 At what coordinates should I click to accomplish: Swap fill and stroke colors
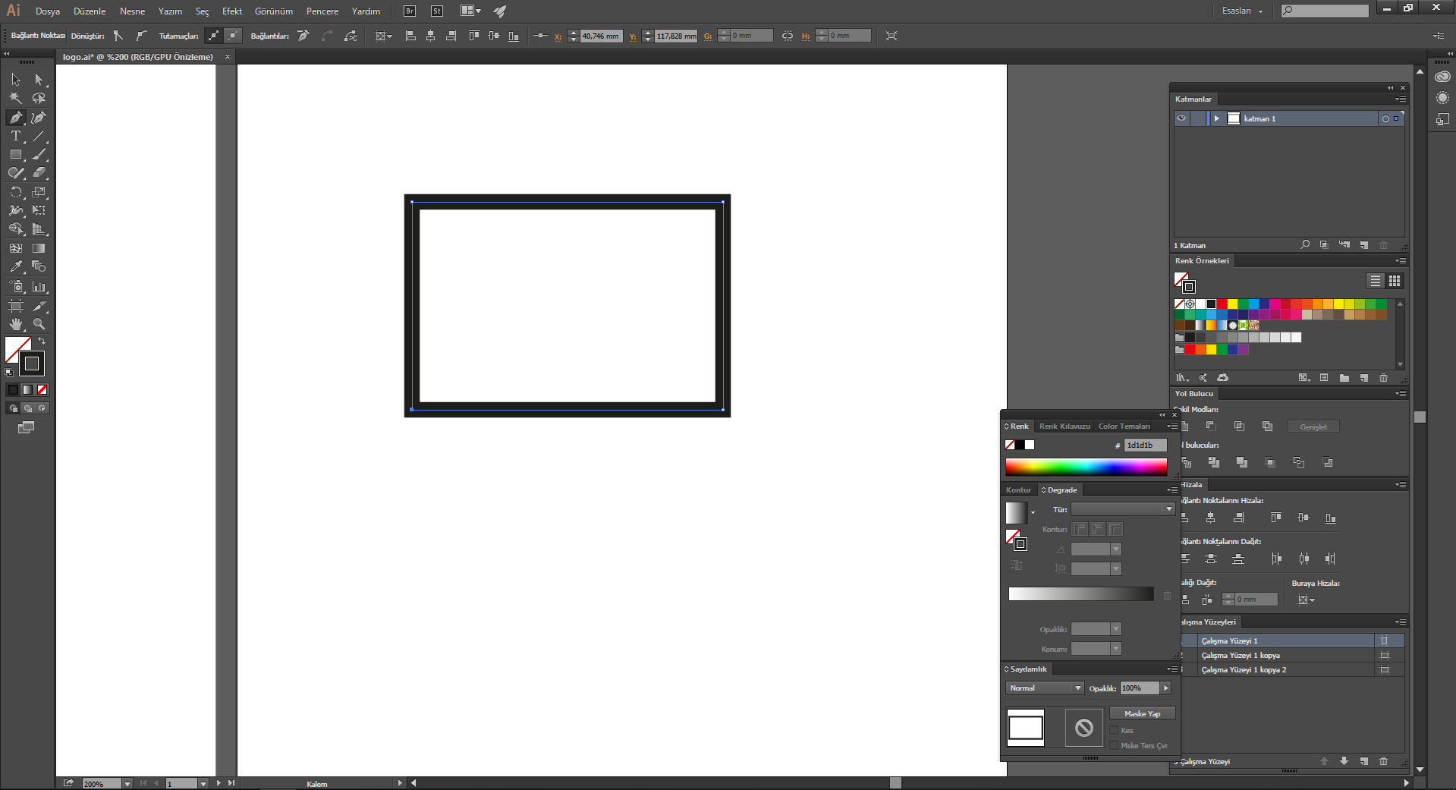click(x=42, y=341)
